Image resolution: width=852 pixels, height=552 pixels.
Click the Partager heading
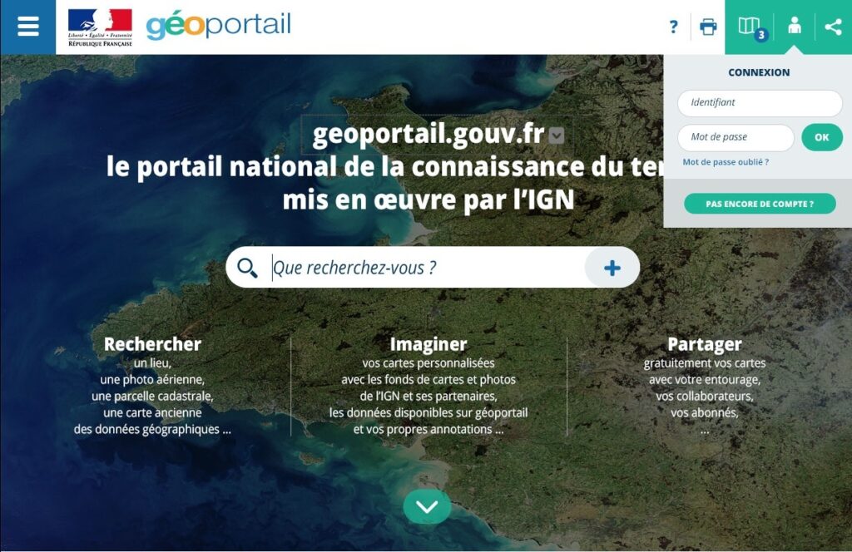(x=705, y=344)
